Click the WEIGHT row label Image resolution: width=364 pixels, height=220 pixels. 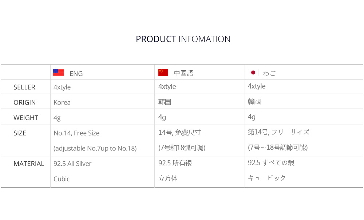point(26,118)
